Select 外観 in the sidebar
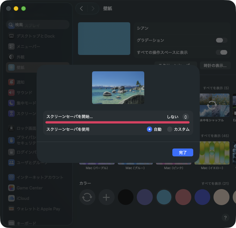Screen dimensions: 236x228 pyautogui.click(x=21, y=57)
